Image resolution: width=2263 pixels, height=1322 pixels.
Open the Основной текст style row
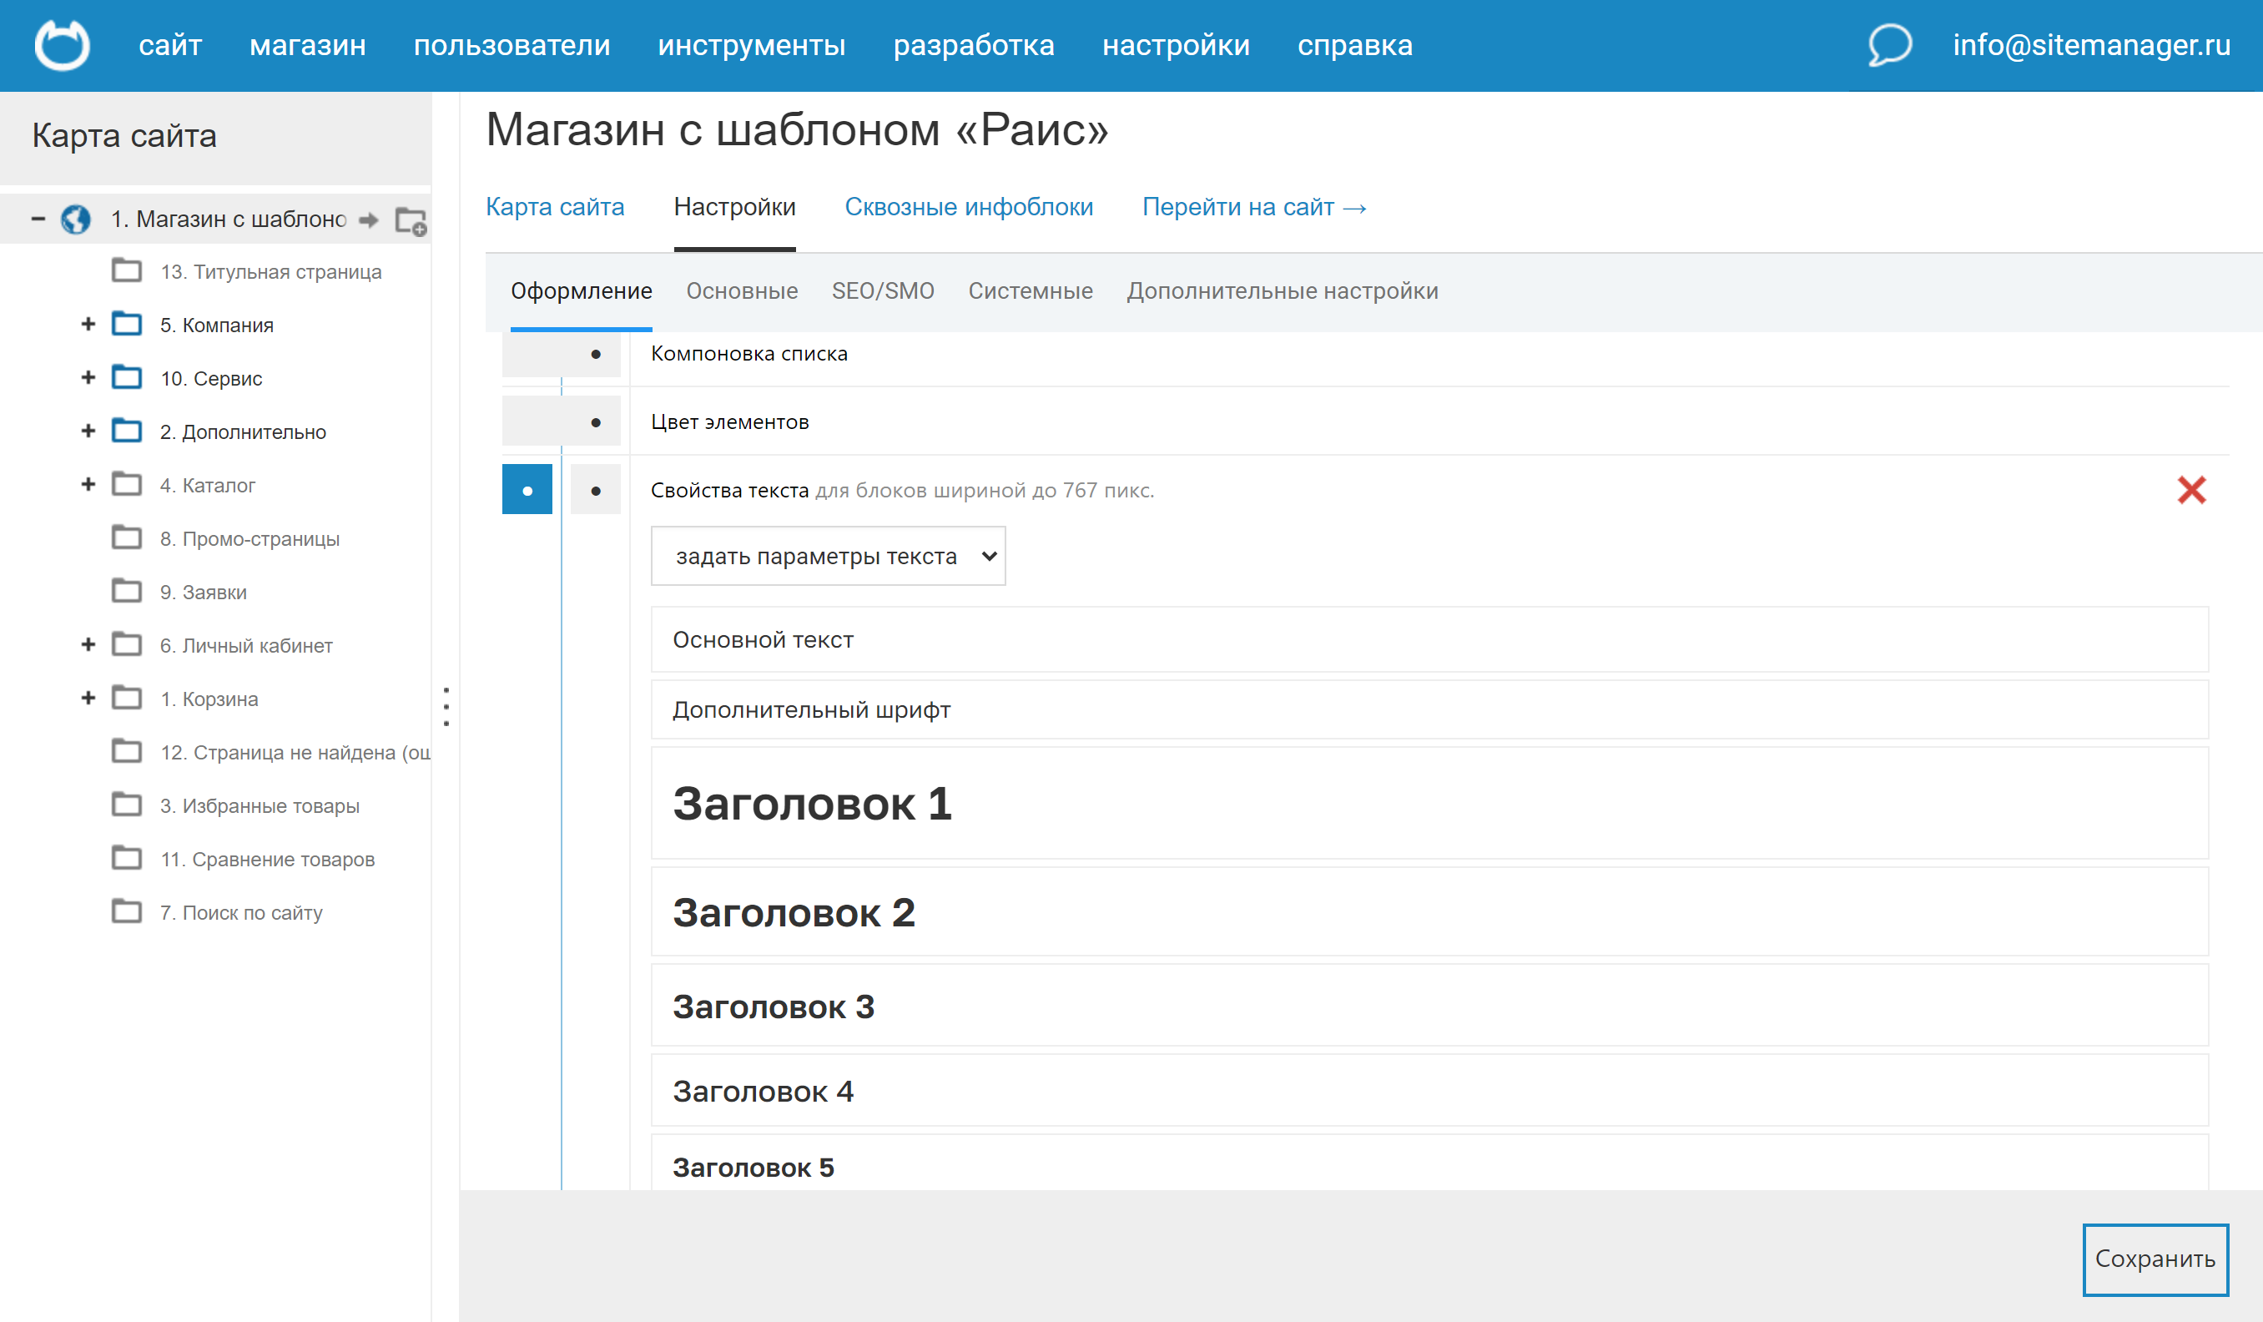[1429, 639]
